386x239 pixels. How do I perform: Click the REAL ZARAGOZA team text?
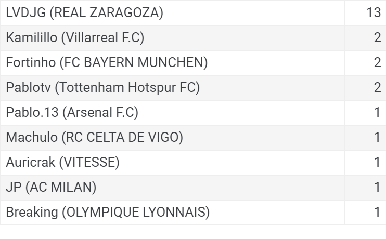[x=106, y=12]
